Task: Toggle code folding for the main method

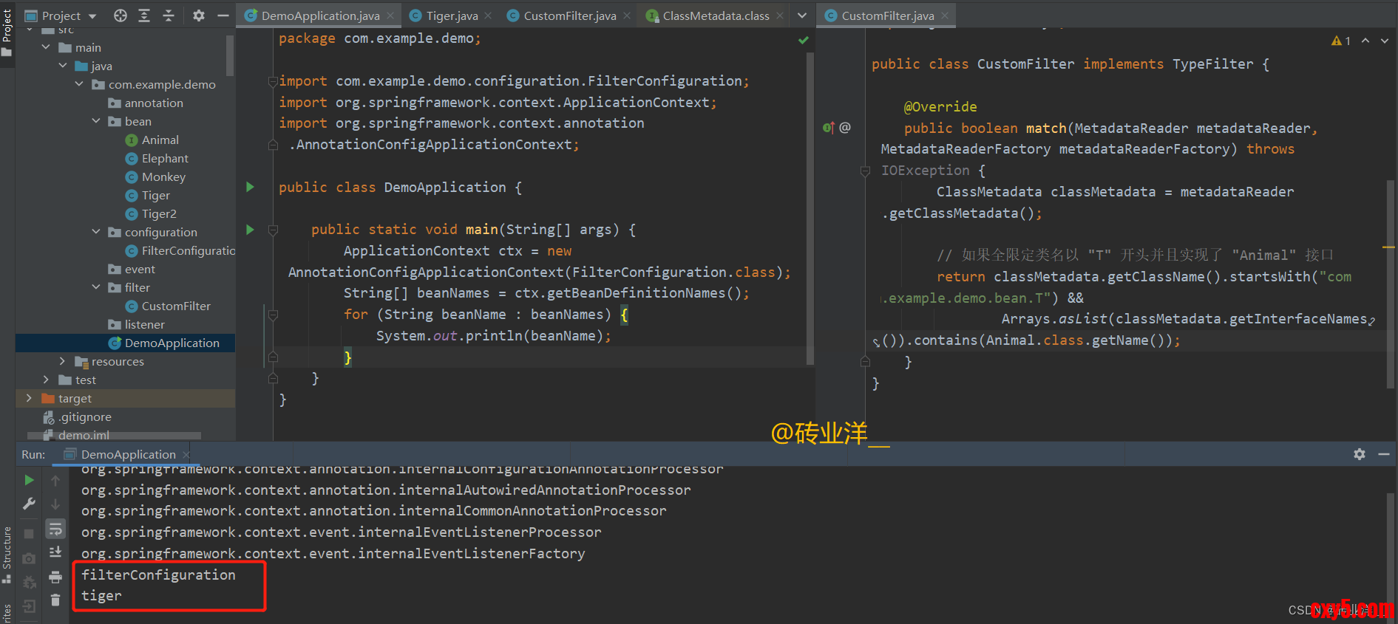Action: (273, 230)
